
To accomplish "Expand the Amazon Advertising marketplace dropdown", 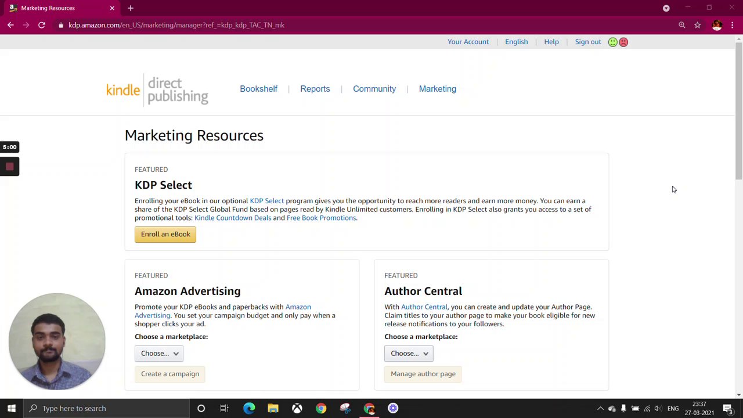I will pyautogui.click(x=159, y=353).
